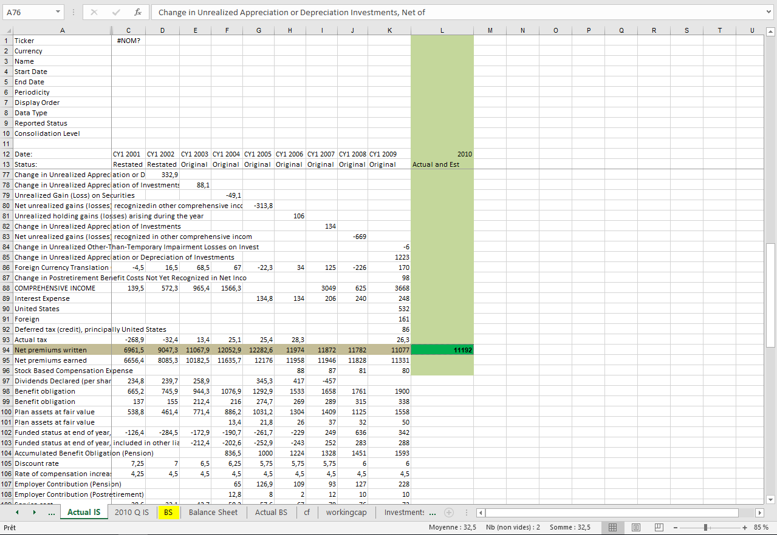Click the Net premiums written label
The image size is (777, 535).
50,350
